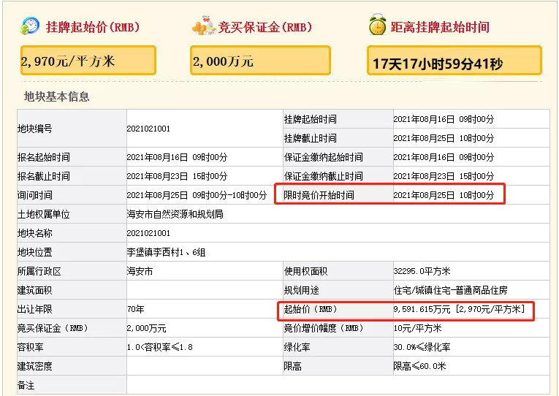Click the 规划用途 value 住宅/城镇住宅

(450, 291)
